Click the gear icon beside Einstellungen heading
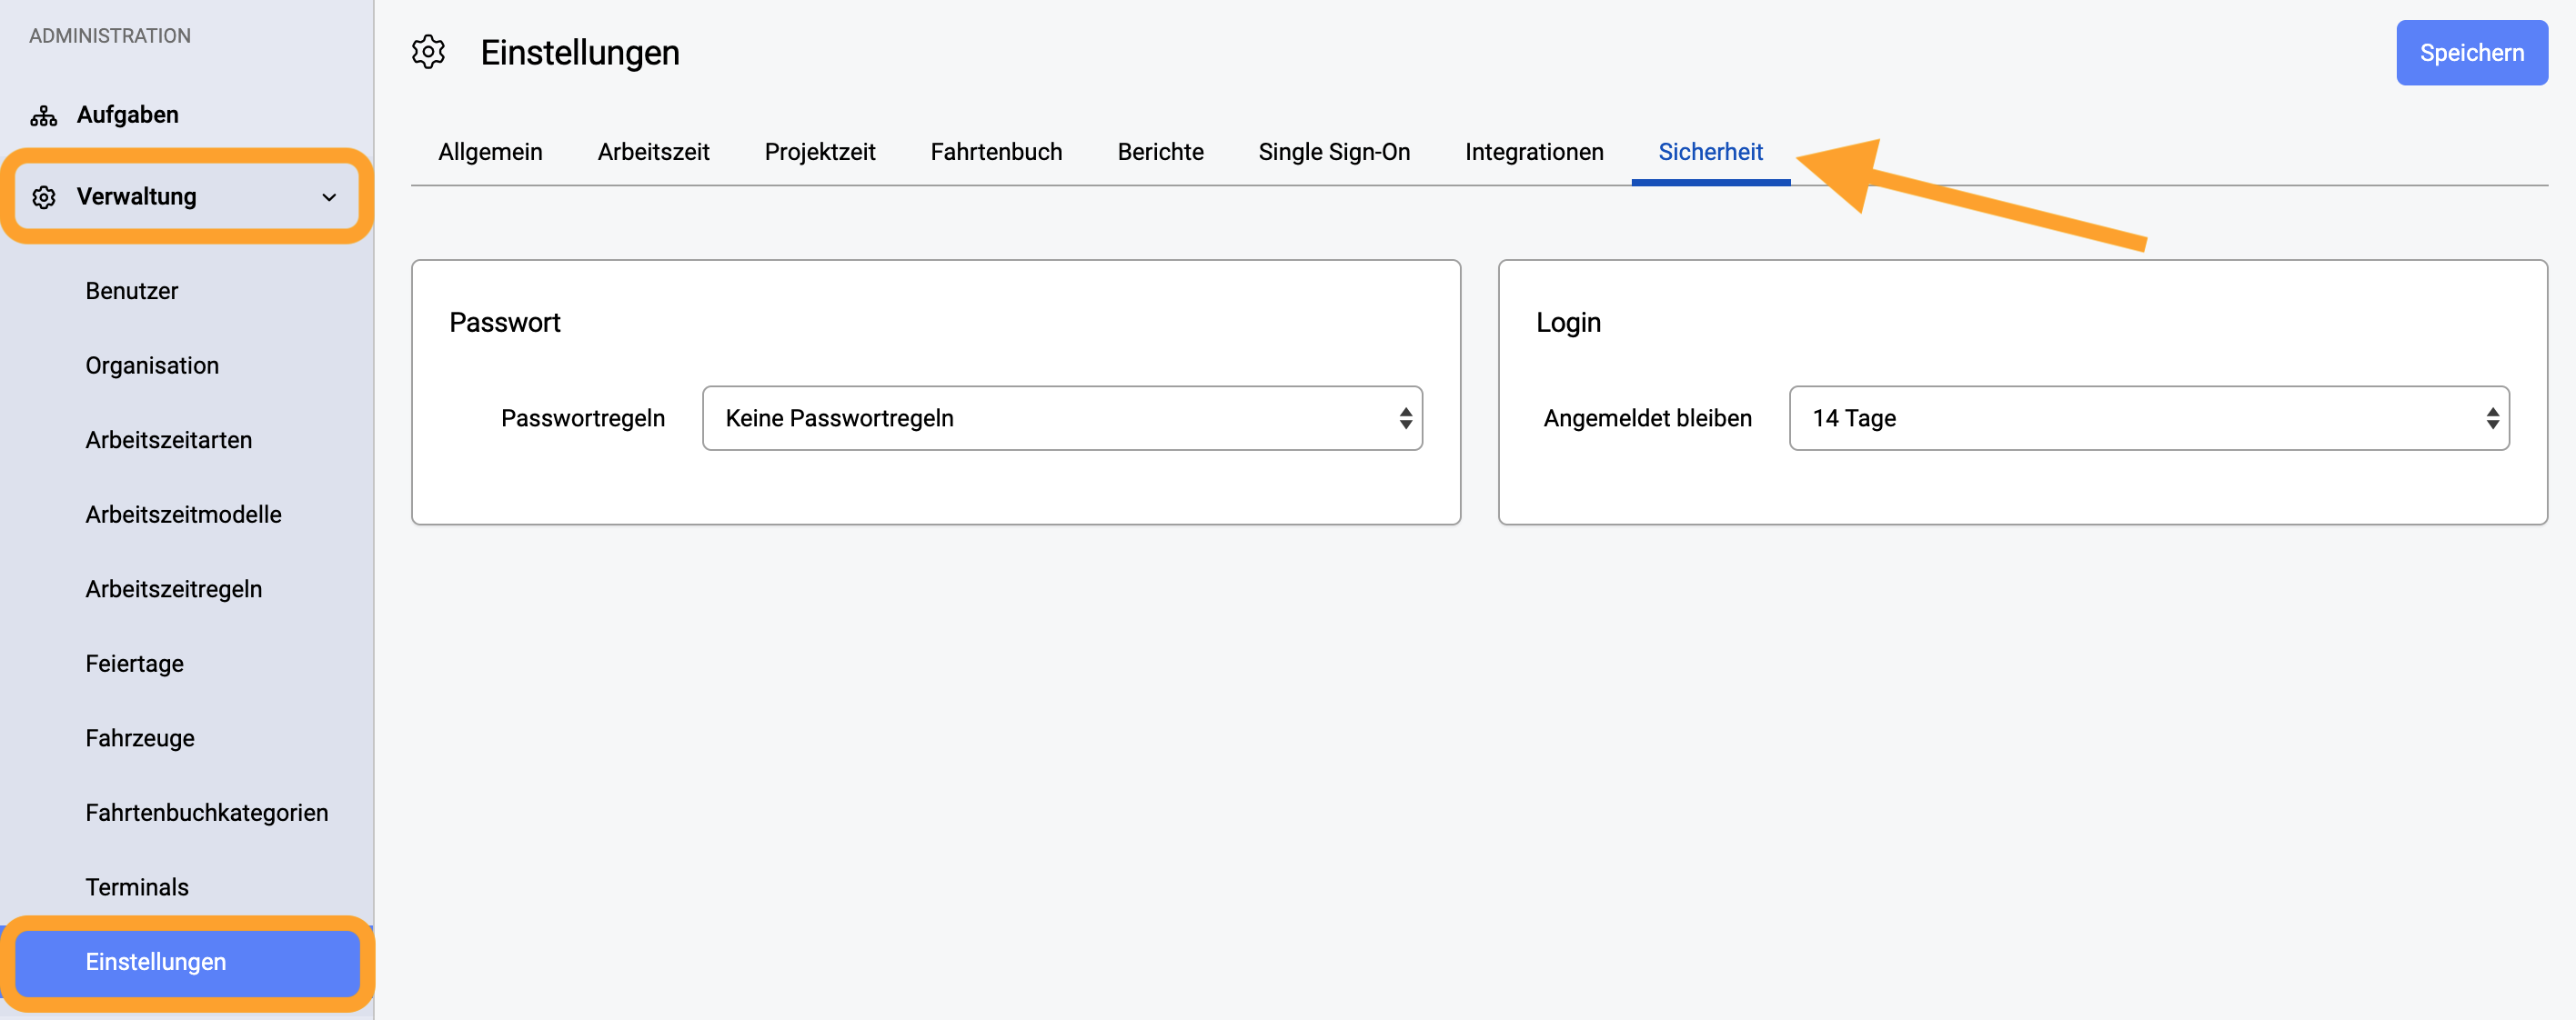The width and height of the screenshot is (2576, 1020). pyautogui.click(x=428, y=52)
